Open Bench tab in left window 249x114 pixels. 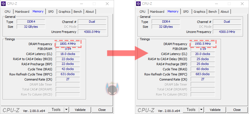tap(78, 12)
